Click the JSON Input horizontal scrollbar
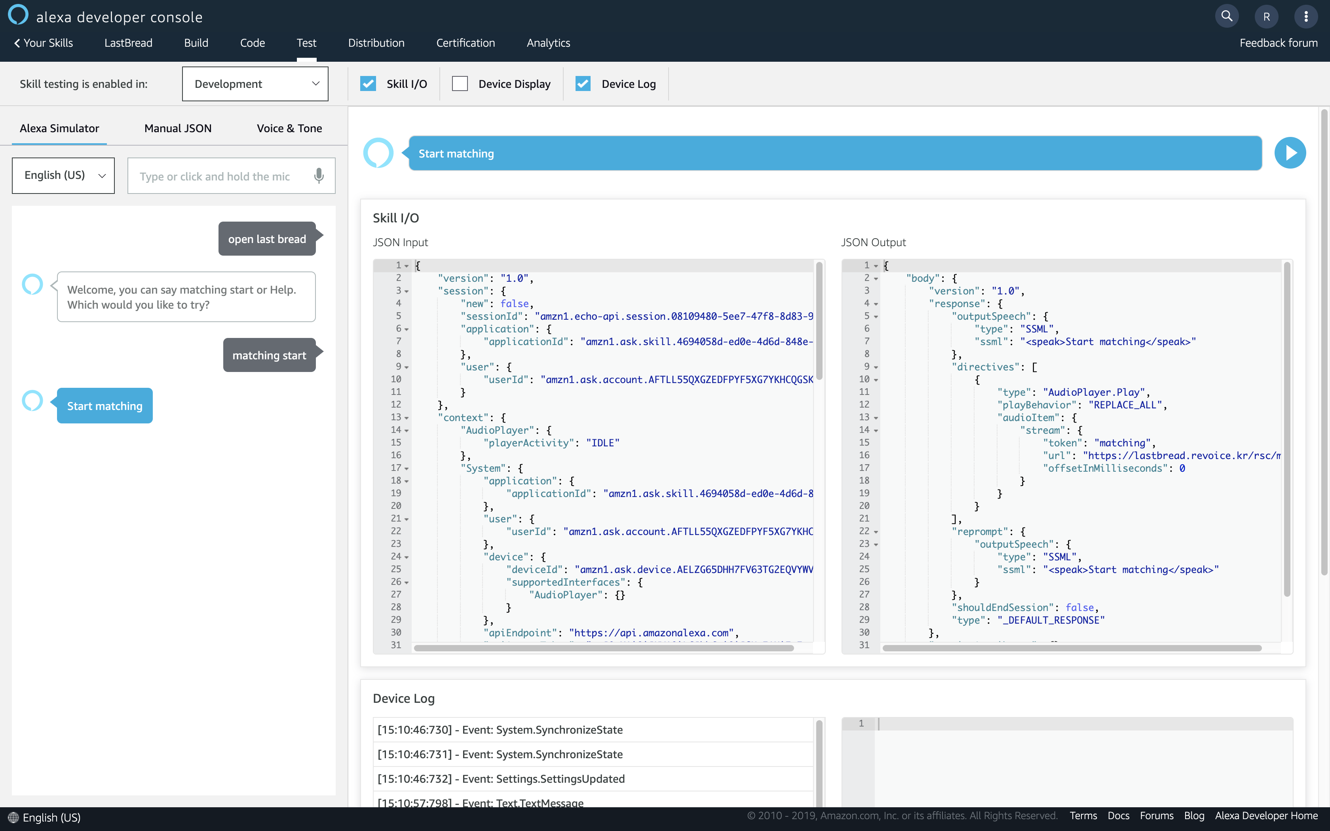1330x831 pixels. click(603, 649)
